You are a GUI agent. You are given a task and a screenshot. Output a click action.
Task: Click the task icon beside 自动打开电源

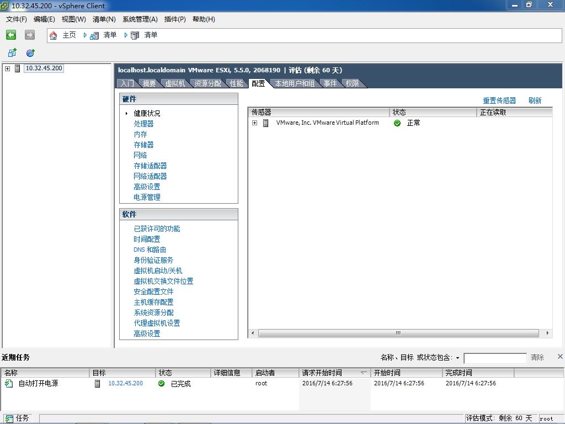point(9,383)
